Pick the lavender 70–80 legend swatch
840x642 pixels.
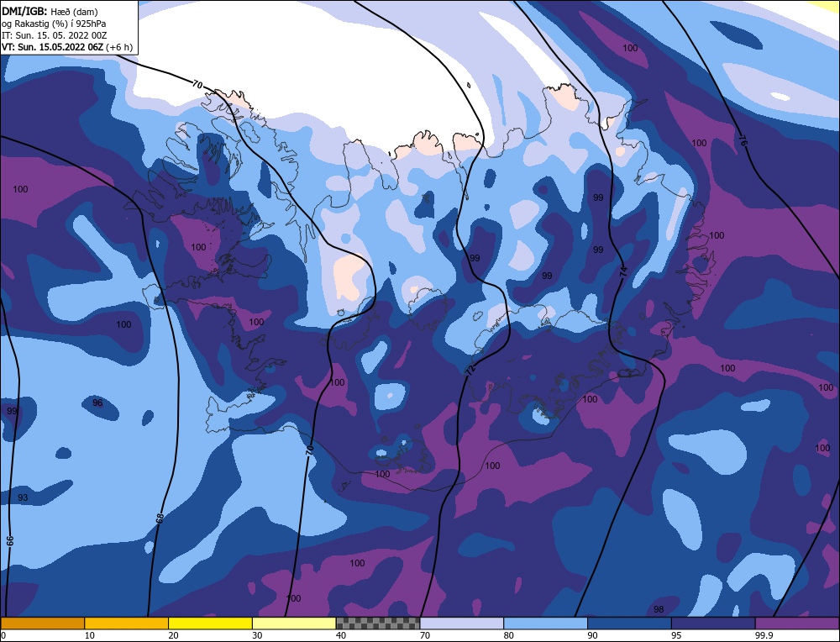click(462, 623)
